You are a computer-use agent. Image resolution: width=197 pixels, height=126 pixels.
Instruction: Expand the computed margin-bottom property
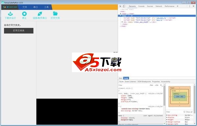(167, 122)
